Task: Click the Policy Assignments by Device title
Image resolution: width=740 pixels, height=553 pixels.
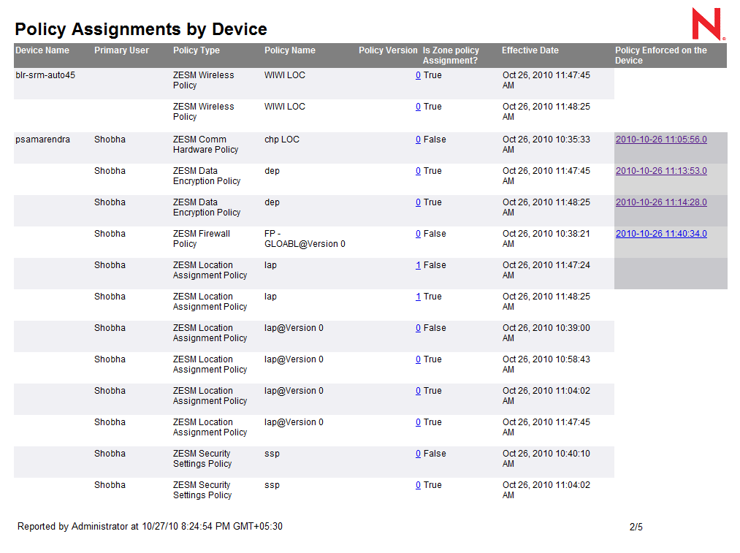Action: (141, 29)
